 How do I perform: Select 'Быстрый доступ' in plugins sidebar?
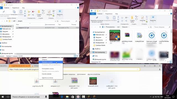pos(6,26)
